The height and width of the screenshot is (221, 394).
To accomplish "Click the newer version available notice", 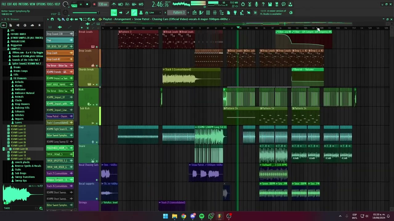I will click(273, 12).
